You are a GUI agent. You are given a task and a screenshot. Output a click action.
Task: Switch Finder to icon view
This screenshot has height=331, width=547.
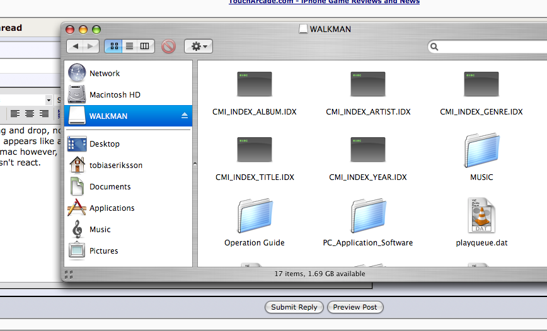[x=113, y=46]
